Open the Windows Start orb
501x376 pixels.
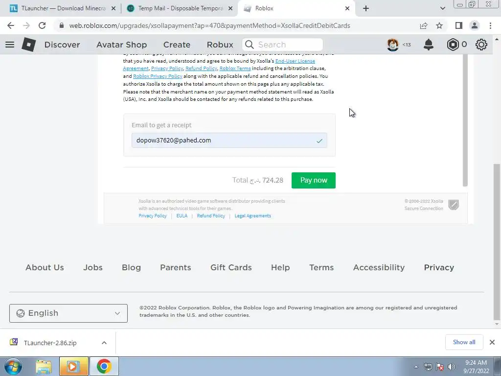point(13,366)
